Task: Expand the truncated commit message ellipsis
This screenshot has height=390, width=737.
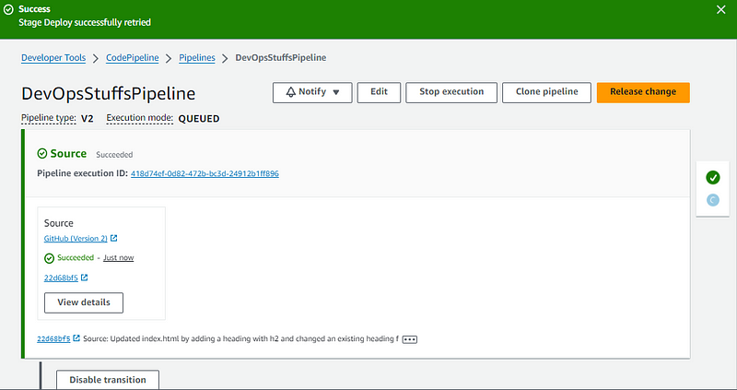Action: 409,339
